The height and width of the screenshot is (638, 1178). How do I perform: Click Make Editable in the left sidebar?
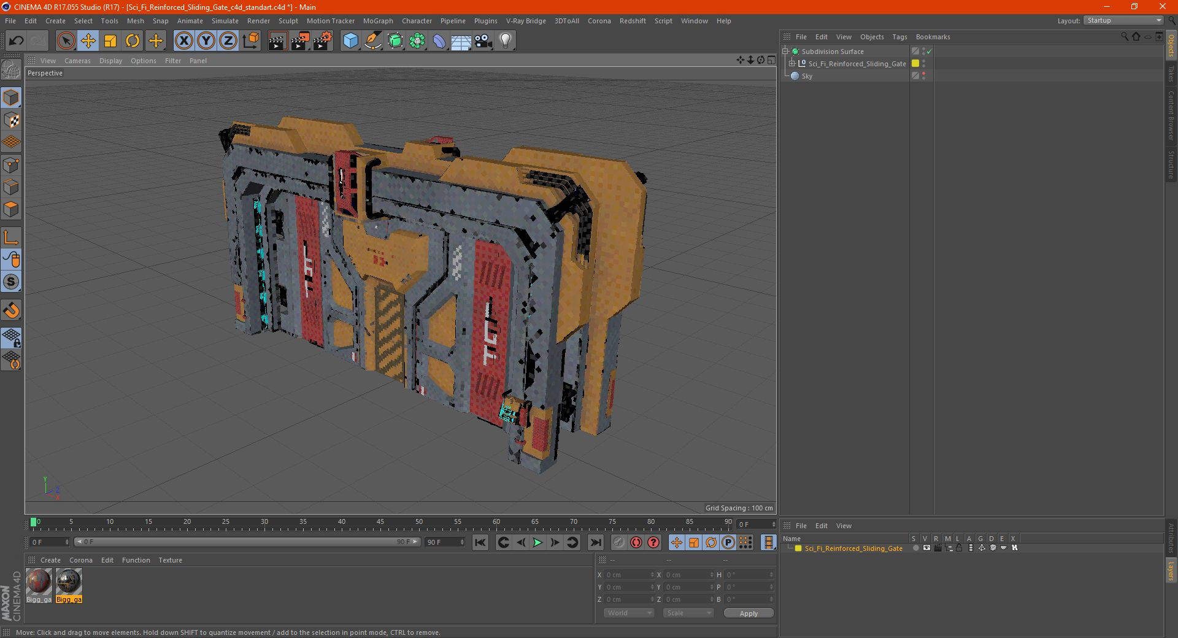(11, 71)
